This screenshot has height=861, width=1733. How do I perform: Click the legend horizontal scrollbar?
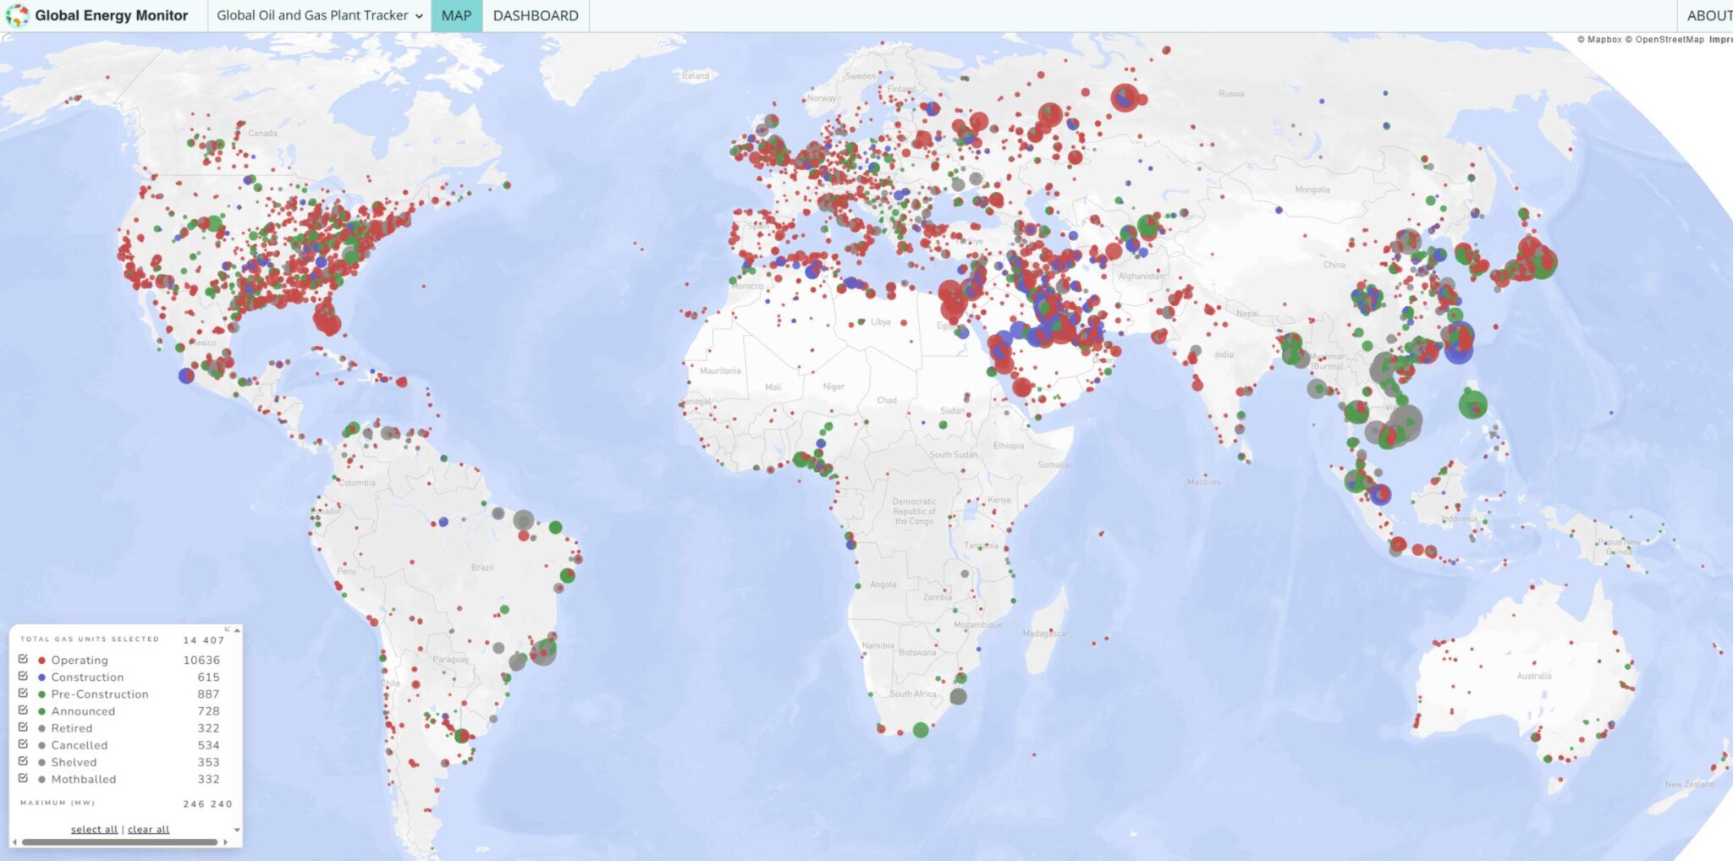click(118, 842)
